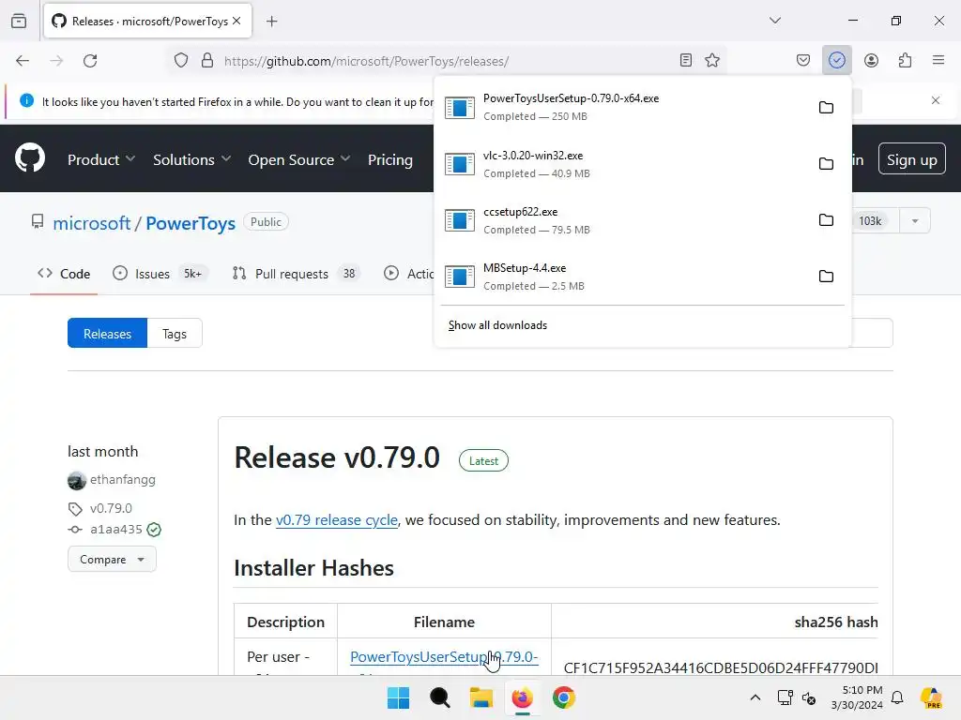Viewport: 961px width, 720px height.
Task: Open Windows Start menu
Action: point(398,697)
